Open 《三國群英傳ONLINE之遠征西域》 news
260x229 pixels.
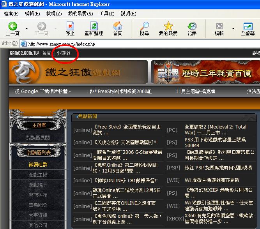coord(124,206)
